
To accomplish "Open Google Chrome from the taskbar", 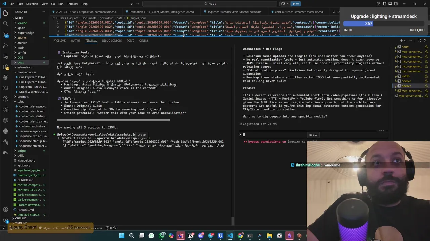I will [240, 236].
